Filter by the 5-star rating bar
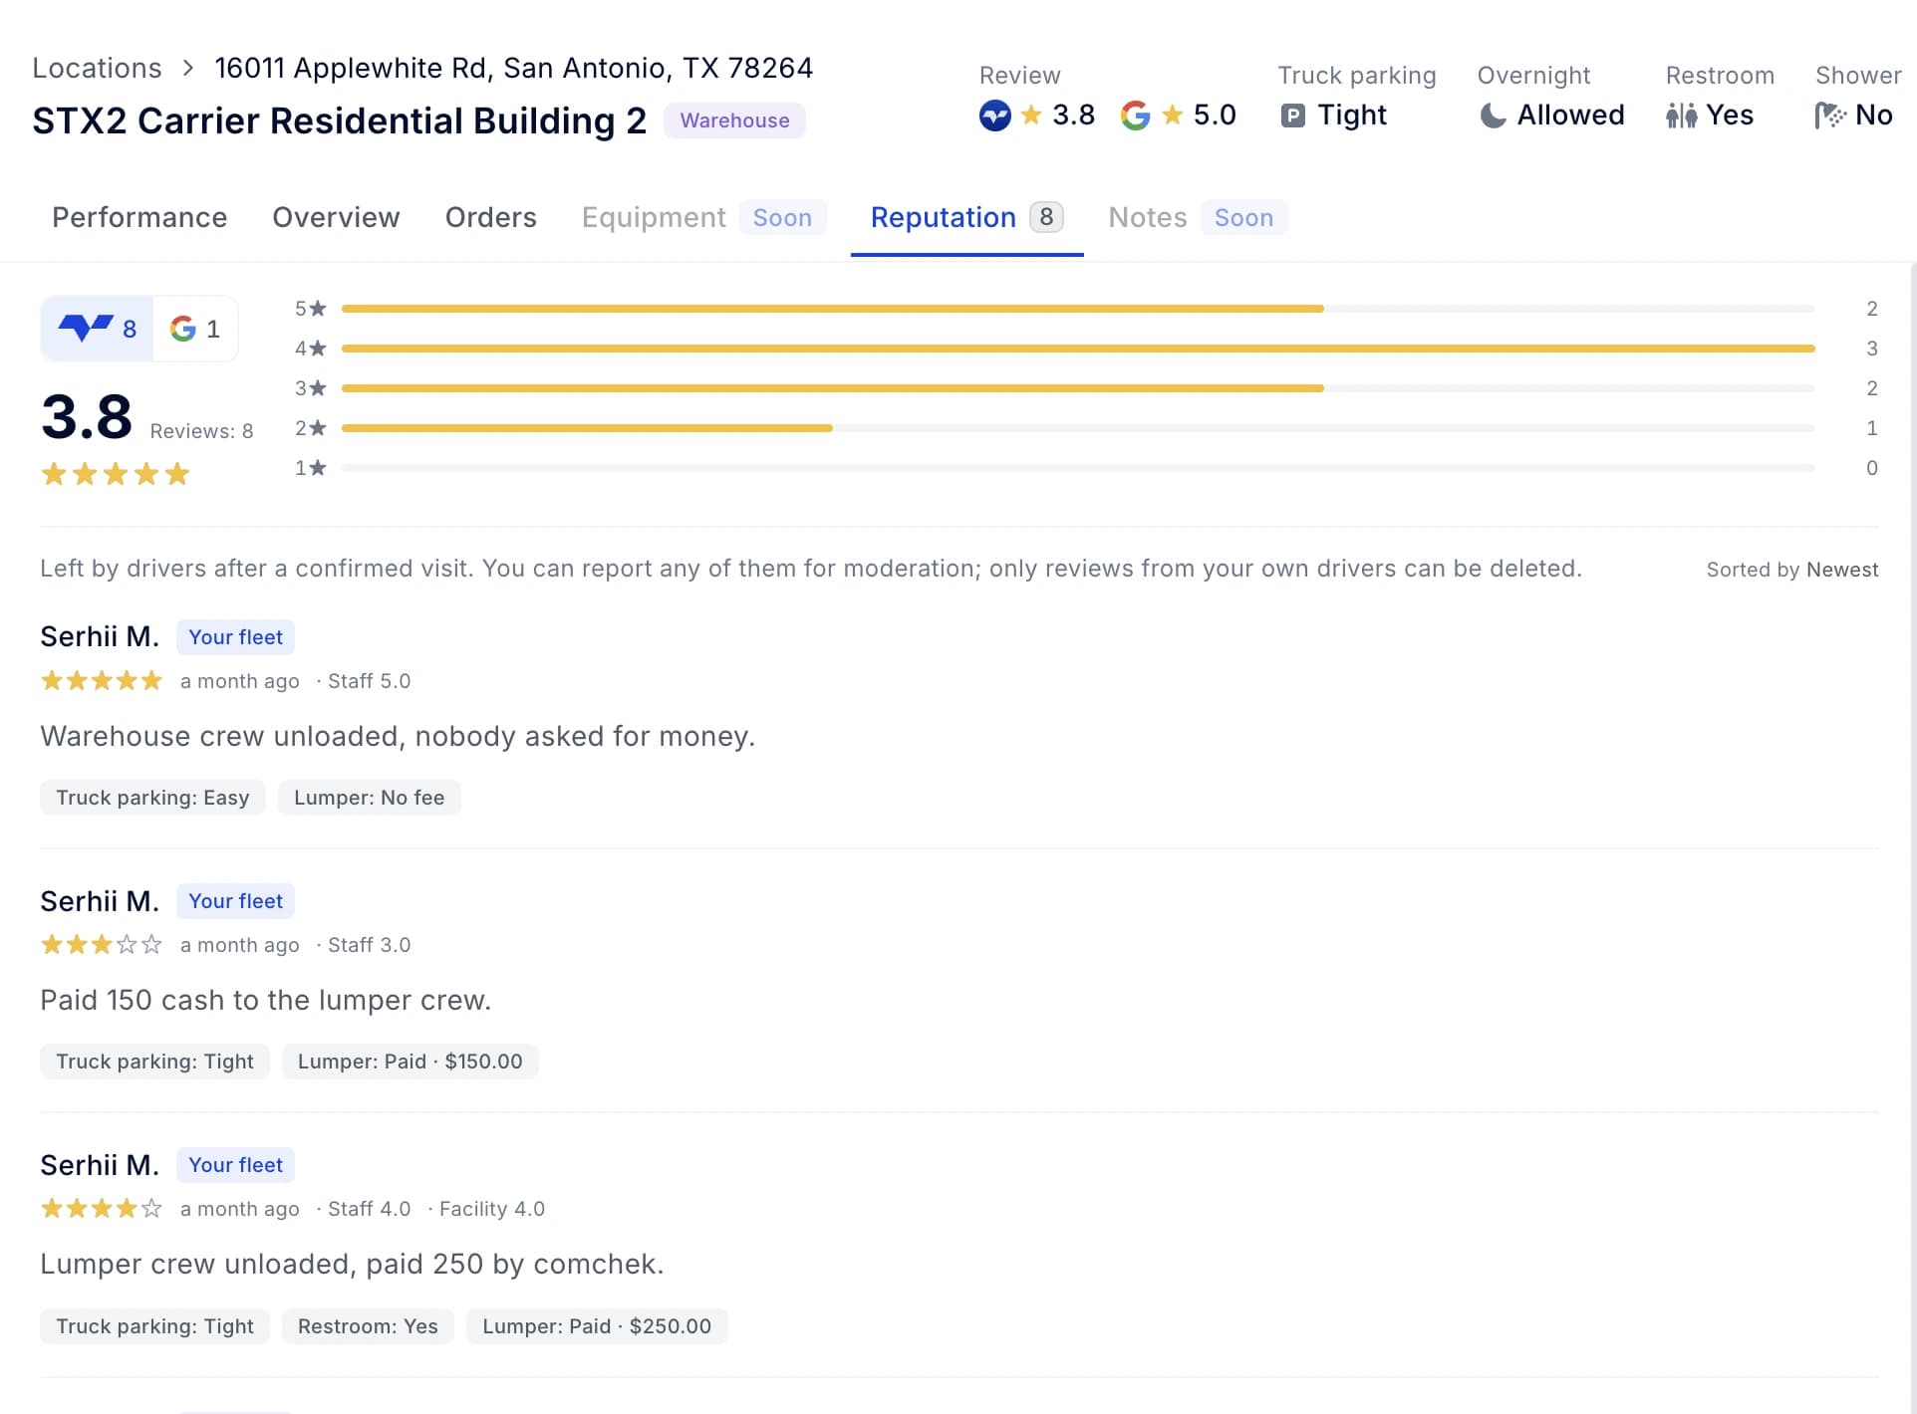Image resolution: width=1917 pixels, height=1414 pixels. tap(1078, 309)
